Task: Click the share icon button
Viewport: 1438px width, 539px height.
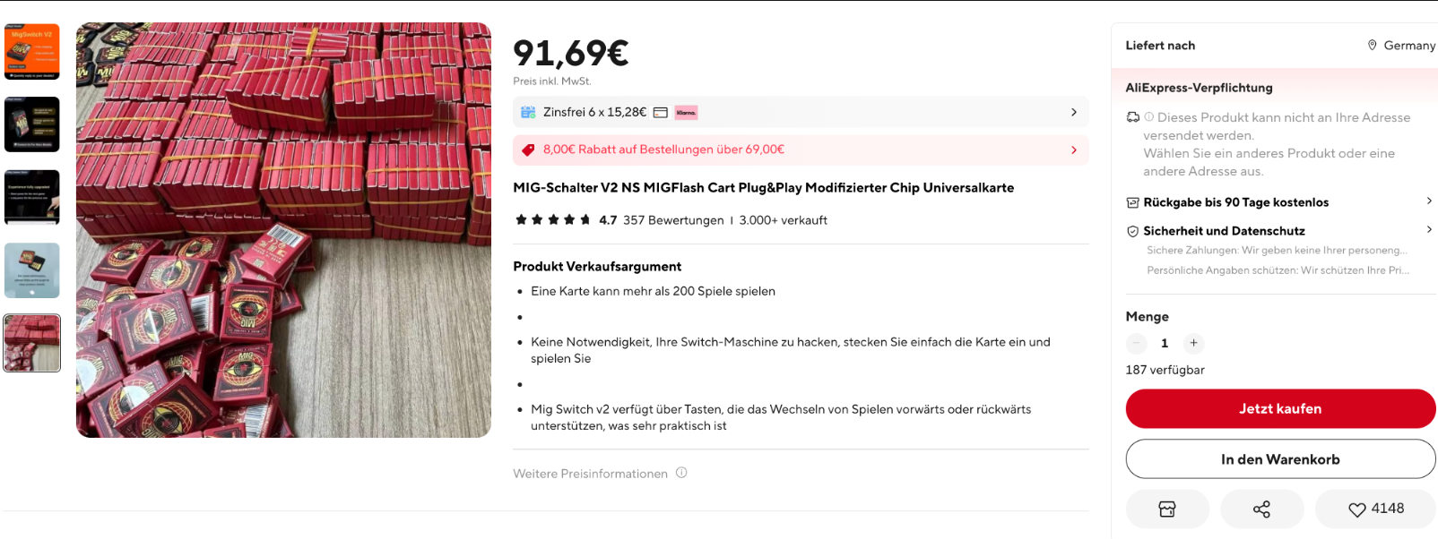Action: point(1261,509)
